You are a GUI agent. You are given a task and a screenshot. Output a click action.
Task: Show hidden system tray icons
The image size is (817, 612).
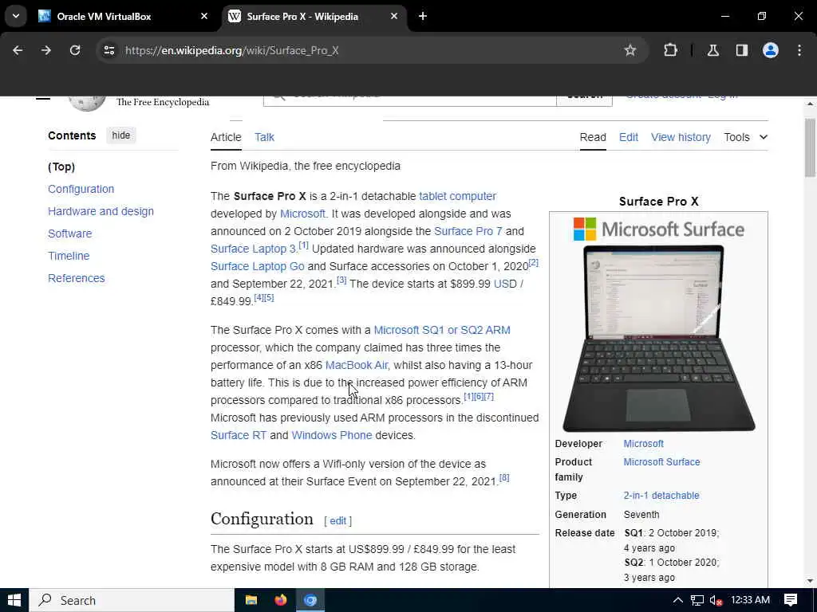pyautogui.click(x=677, y=601)
